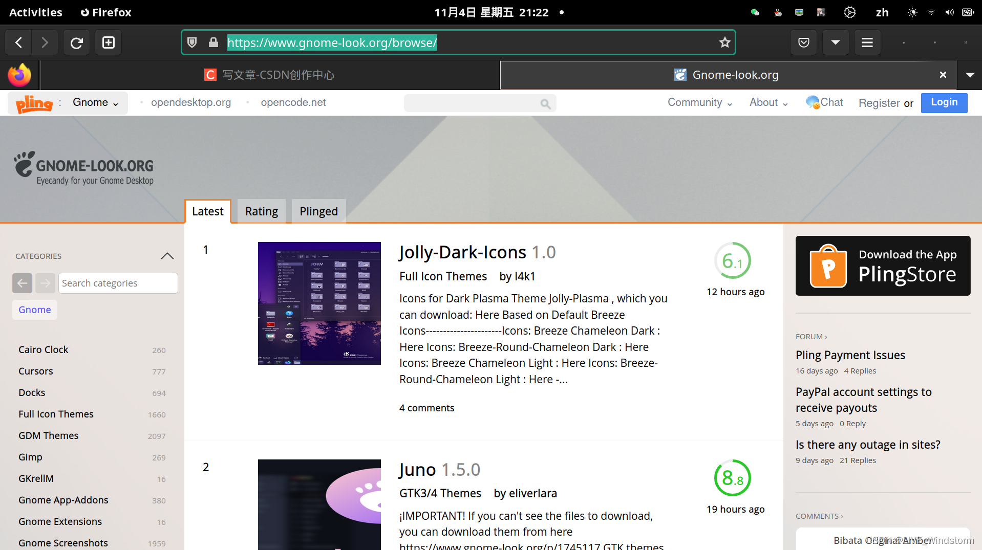List all tabs dropdown arrow
The image size is (982, 550).
(970, 75)
